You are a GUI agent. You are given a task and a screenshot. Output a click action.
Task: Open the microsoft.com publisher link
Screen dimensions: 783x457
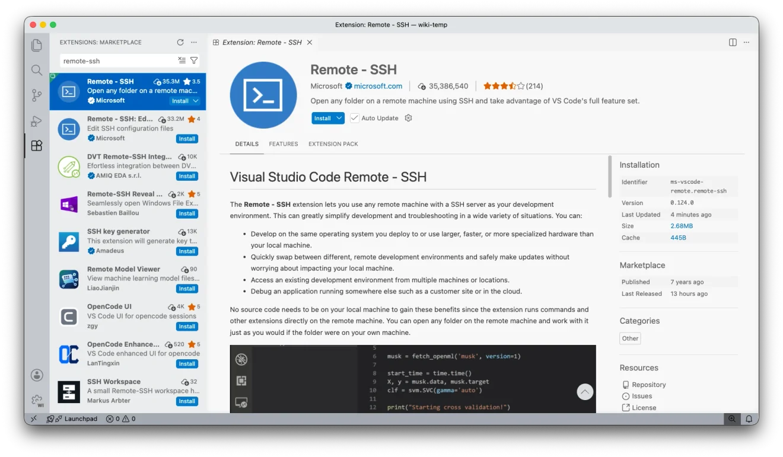point(378,86)
